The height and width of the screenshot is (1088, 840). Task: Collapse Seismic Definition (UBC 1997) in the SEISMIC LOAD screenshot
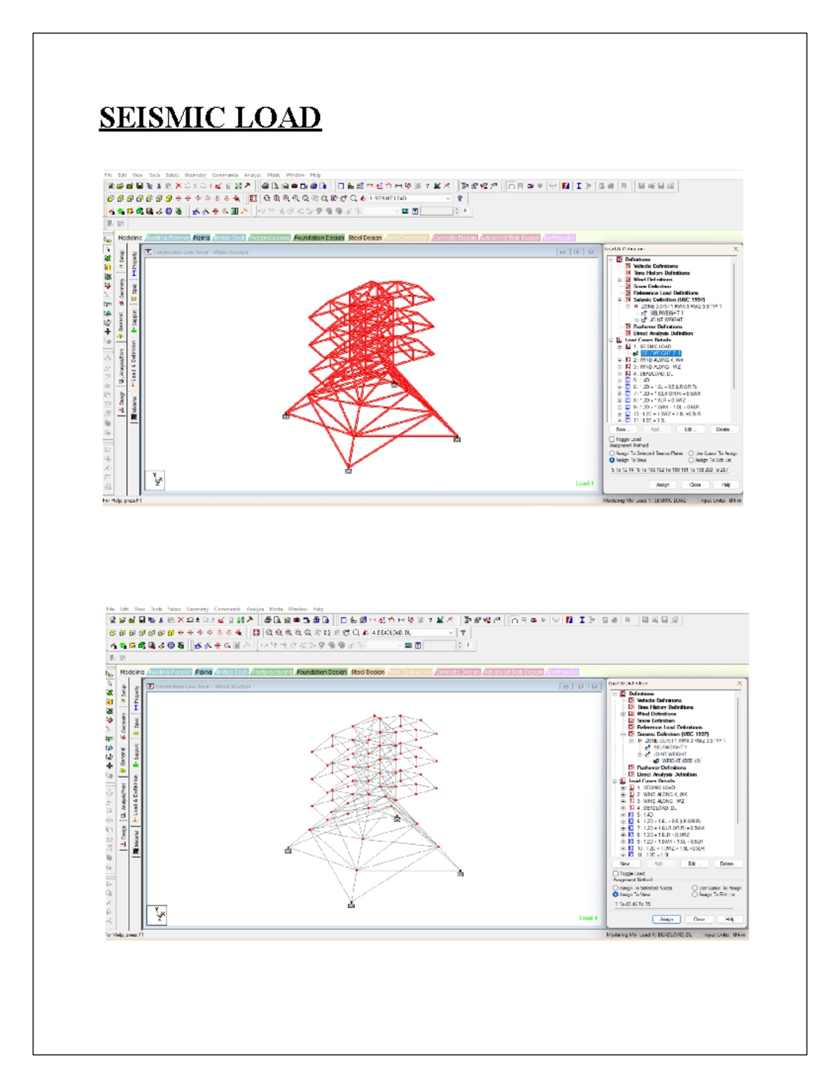click(x=619, y=300)
